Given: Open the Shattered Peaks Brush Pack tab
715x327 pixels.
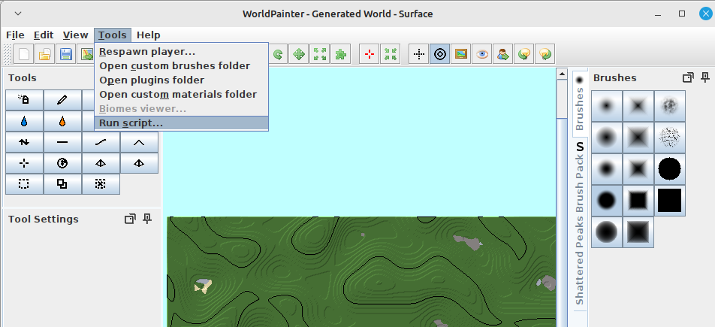Looking at the screenshot, I should [580, 226].
